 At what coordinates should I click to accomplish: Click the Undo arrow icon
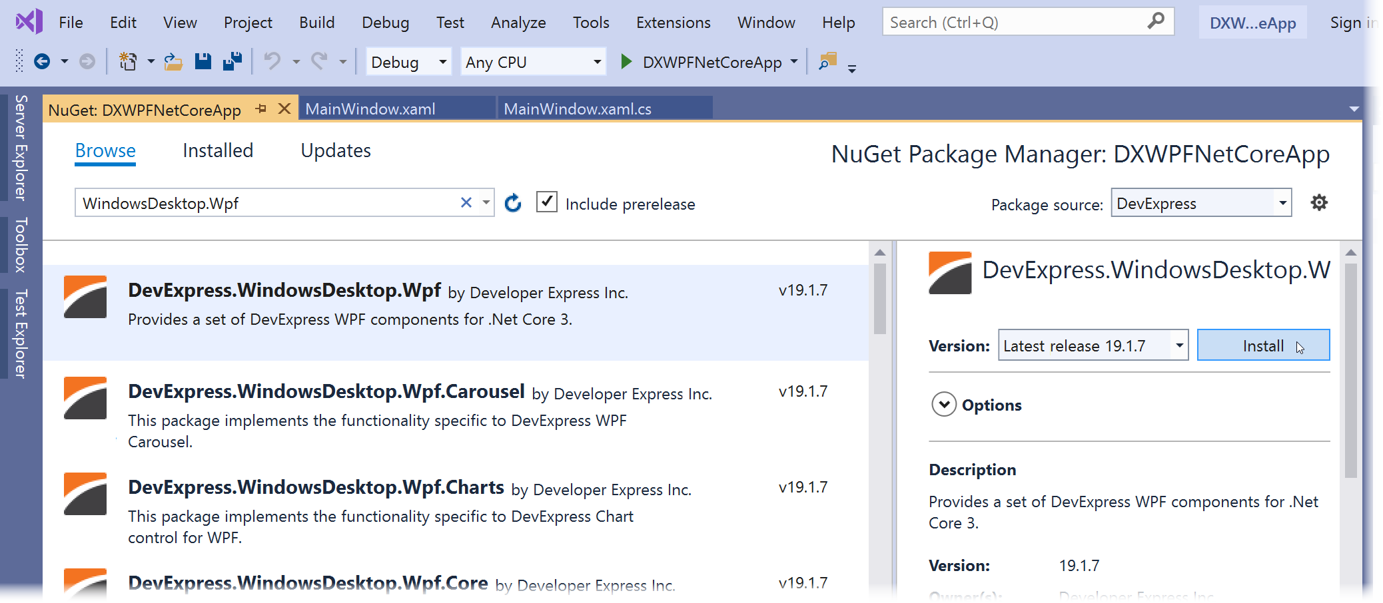tap(272, 62)
